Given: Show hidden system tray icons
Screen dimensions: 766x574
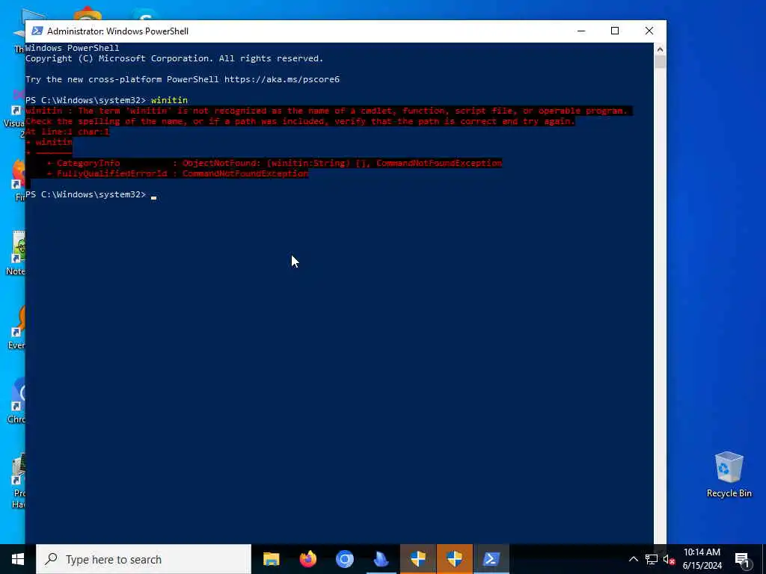Looking at the screenshot, I should point(633,559).
